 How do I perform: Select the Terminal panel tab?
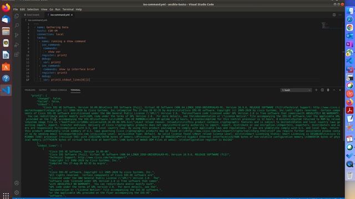tap(75, 90)
